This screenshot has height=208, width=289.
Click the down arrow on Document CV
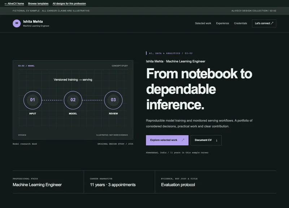216,140
